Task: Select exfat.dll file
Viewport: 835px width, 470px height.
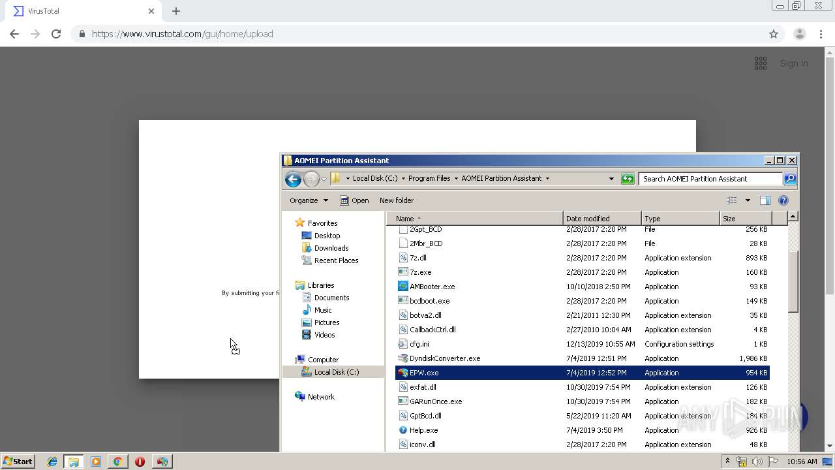Action: [x=423, y=387]
